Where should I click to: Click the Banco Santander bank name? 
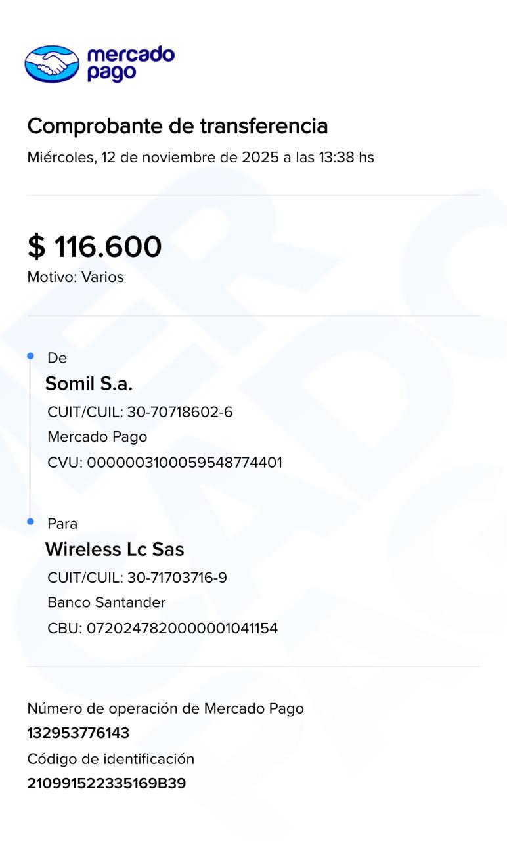106,602
